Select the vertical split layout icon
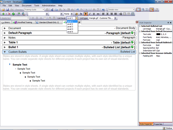Image resolution: width=173 pixels, height=130 pixels. (x=147, y=10)
